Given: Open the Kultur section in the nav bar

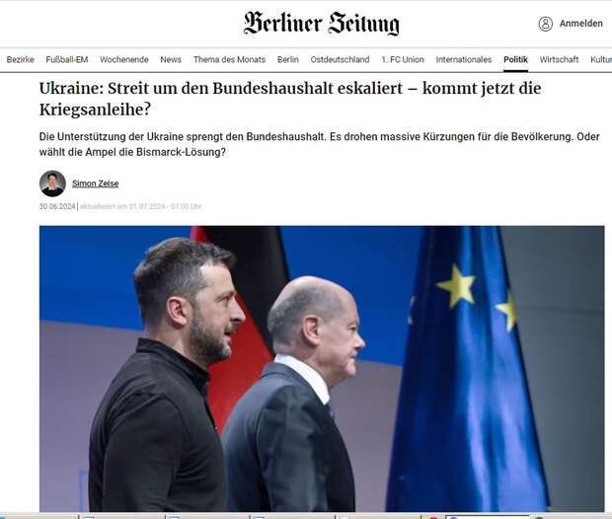Looking at the screenshot, I should coord(601,60).
